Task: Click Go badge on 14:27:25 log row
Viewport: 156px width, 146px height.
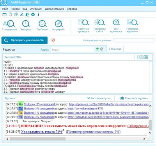Action: point(21,104)
